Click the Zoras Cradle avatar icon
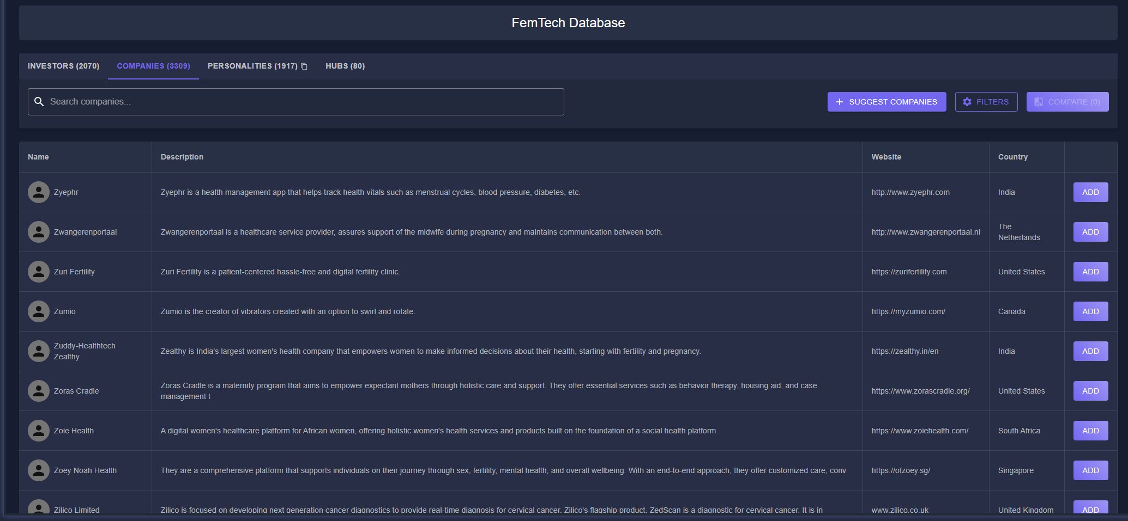Screen dimensions: 1128x521 click(x=39, y=391)
